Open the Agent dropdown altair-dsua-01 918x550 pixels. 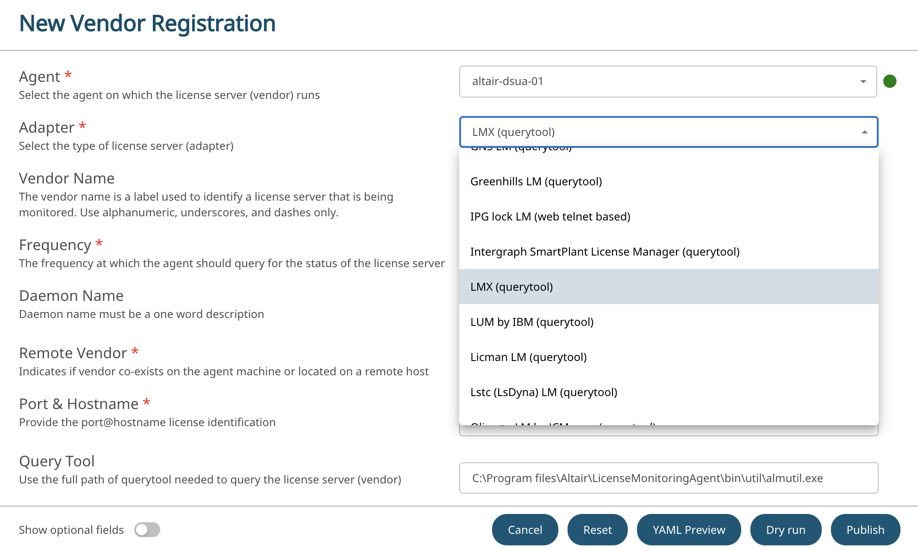click(668, 82)
